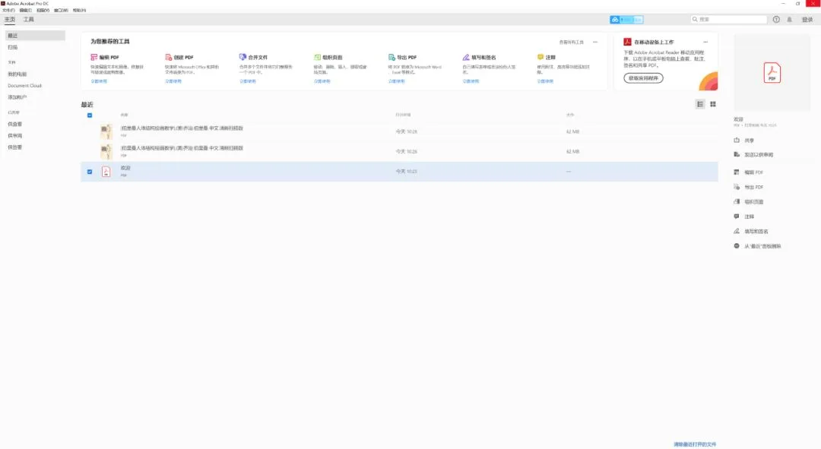Sort list by the 名称 column header
The height and width of the screenshot is (449, 821).
pos(124,115)
